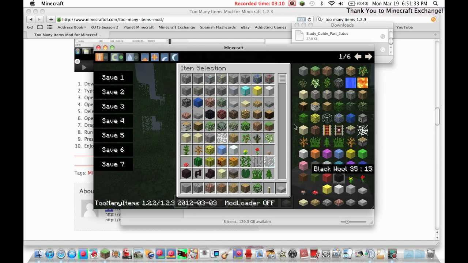Image resolution: width=468 pixels, height=263 pixels.
Task: Go to next TooManyItems item page
Action: click(368, 57)
